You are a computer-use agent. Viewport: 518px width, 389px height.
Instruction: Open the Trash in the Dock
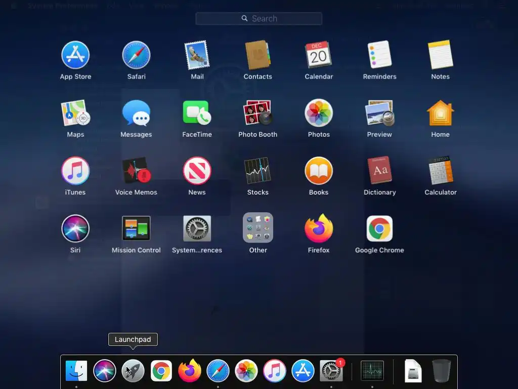coord(441,371)
